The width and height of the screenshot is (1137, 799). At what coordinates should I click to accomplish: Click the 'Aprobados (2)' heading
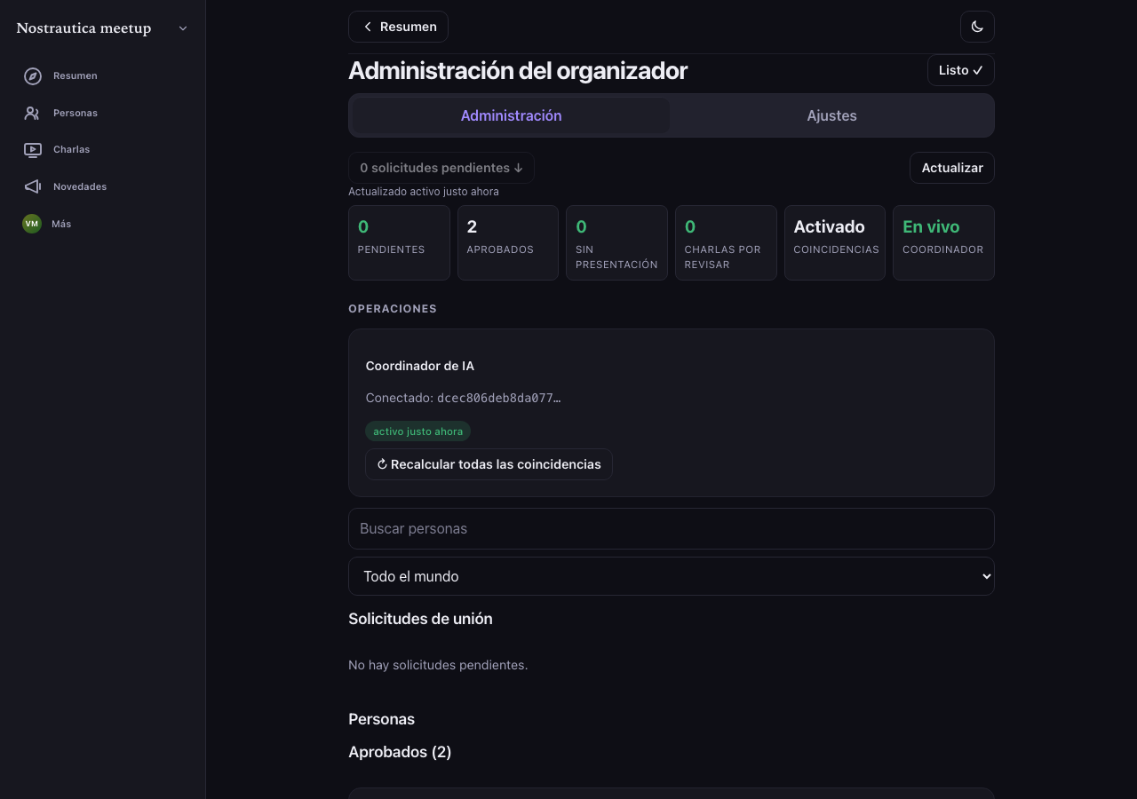click(x=400, y=752)
